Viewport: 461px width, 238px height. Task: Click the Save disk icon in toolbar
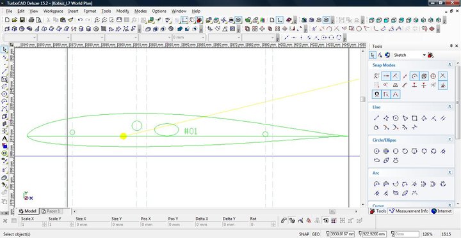(x=22, y=20)
